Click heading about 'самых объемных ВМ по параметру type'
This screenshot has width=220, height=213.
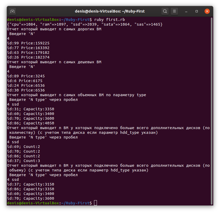pyautogui.click(x=76, y=95)
